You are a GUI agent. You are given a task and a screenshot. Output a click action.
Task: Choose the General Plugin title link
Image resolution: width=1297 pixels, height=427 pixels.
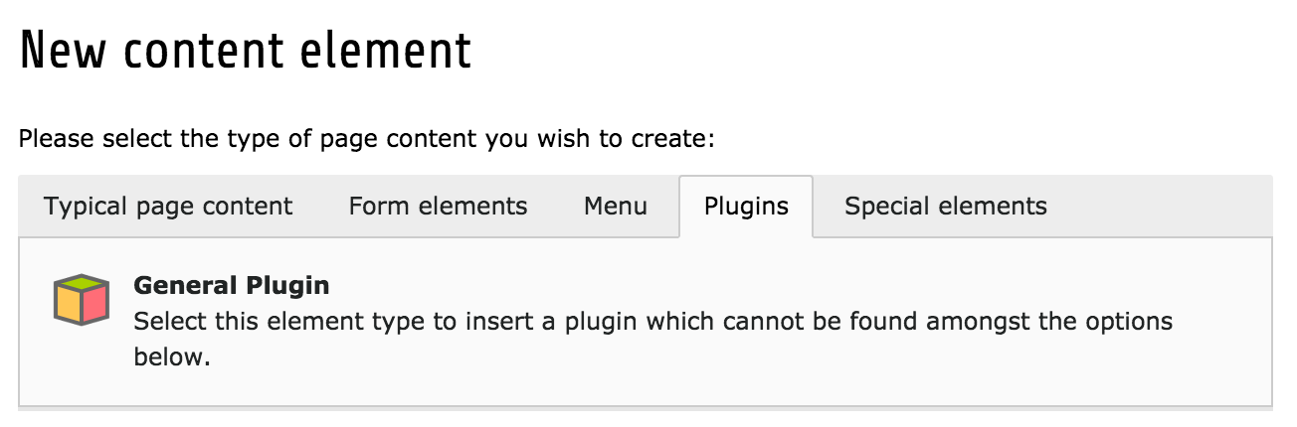coord(231,286)
